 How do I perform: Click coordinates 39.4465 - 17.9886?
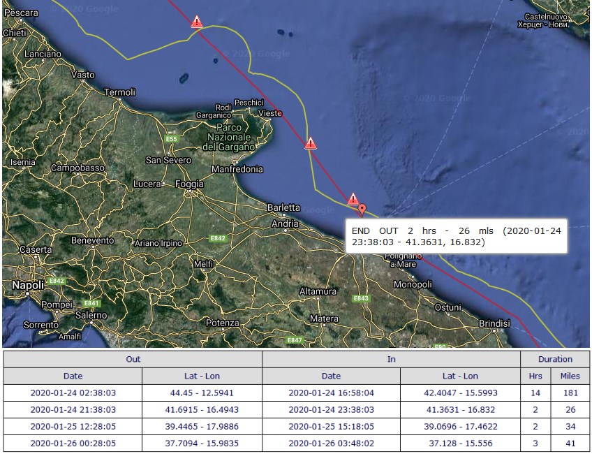pos(202,427)
